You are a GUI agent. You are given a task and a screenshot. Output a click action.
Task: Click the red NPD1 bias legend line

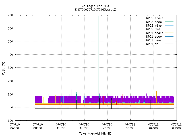click(169, 40)
